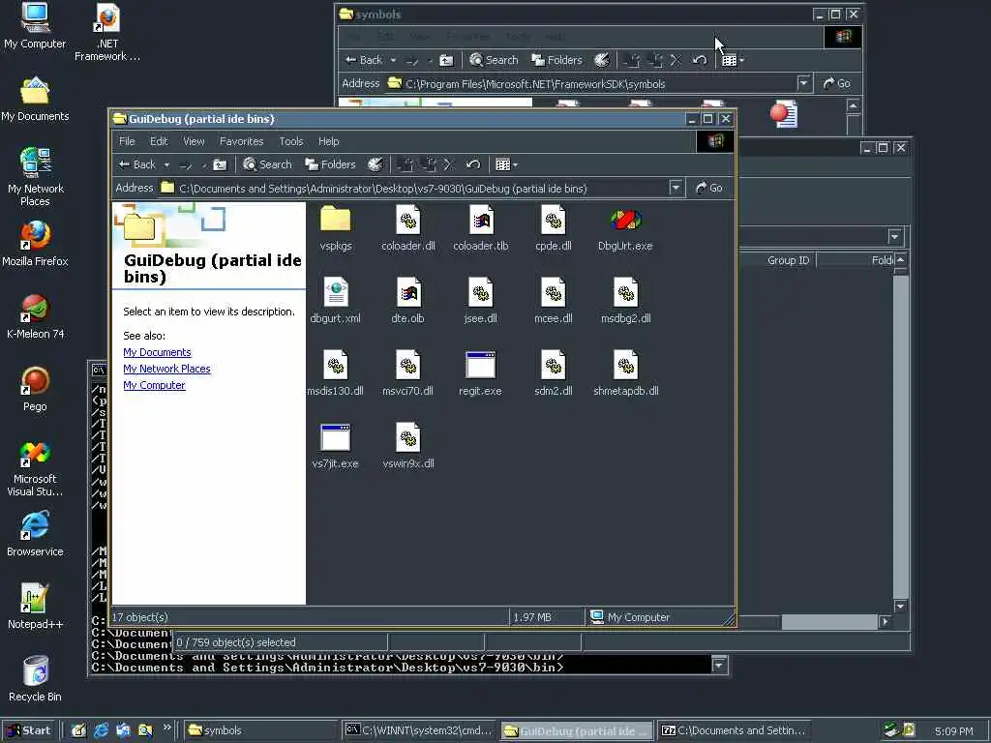Open Back history dropdown arrow in GuiDebug
Screen dimensions: 991x743
[166, 165]
